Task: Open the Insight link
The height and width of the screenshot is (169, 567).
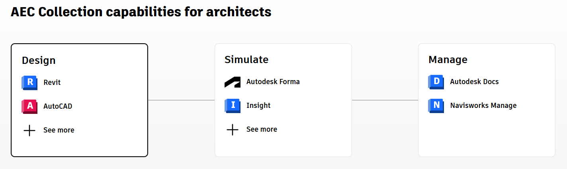Action: point(258,106)
